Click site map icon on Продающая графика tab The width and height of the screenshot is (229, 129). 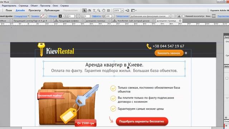56,21
